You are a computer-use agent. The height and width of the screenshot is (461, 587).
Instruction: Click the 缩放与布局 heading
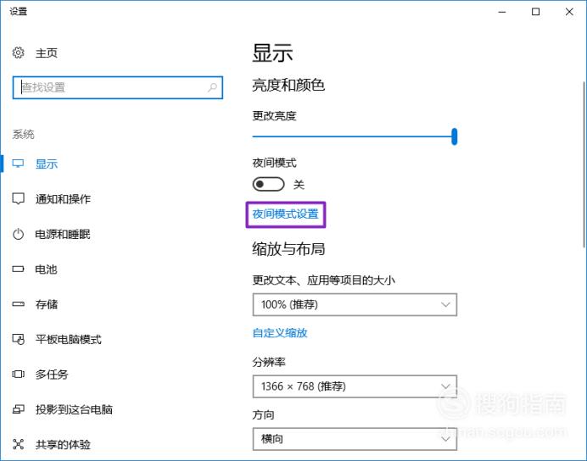288,249
